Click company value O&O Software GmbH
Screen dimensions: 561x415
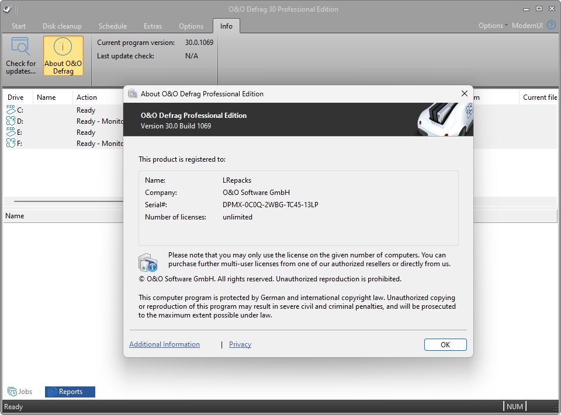[256, 193]
